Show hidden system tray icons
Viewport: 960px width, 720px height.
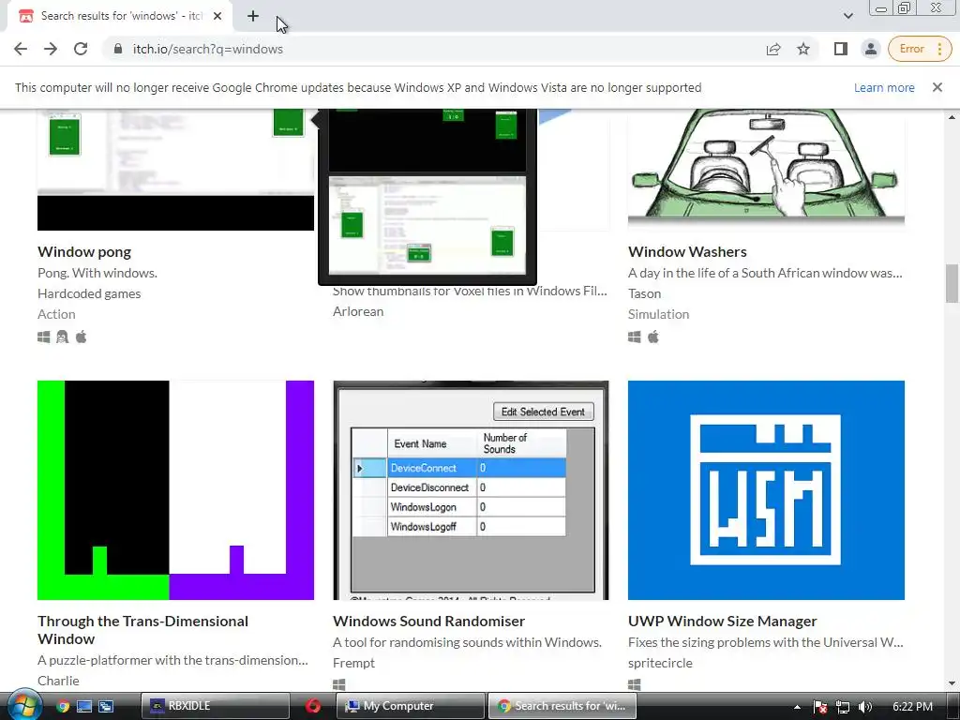click(x=797, y=707)
